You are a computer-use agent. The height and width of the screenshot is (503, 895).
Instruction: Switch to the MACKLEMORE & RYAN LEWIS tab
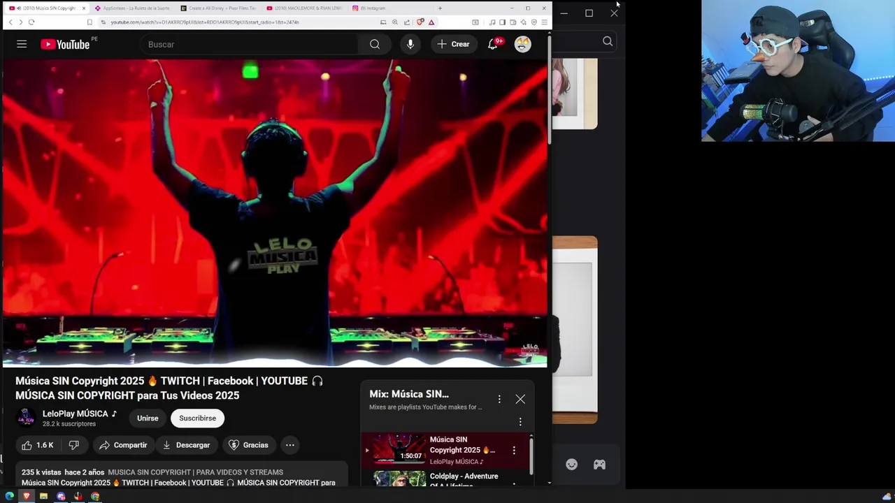point(303,8)
